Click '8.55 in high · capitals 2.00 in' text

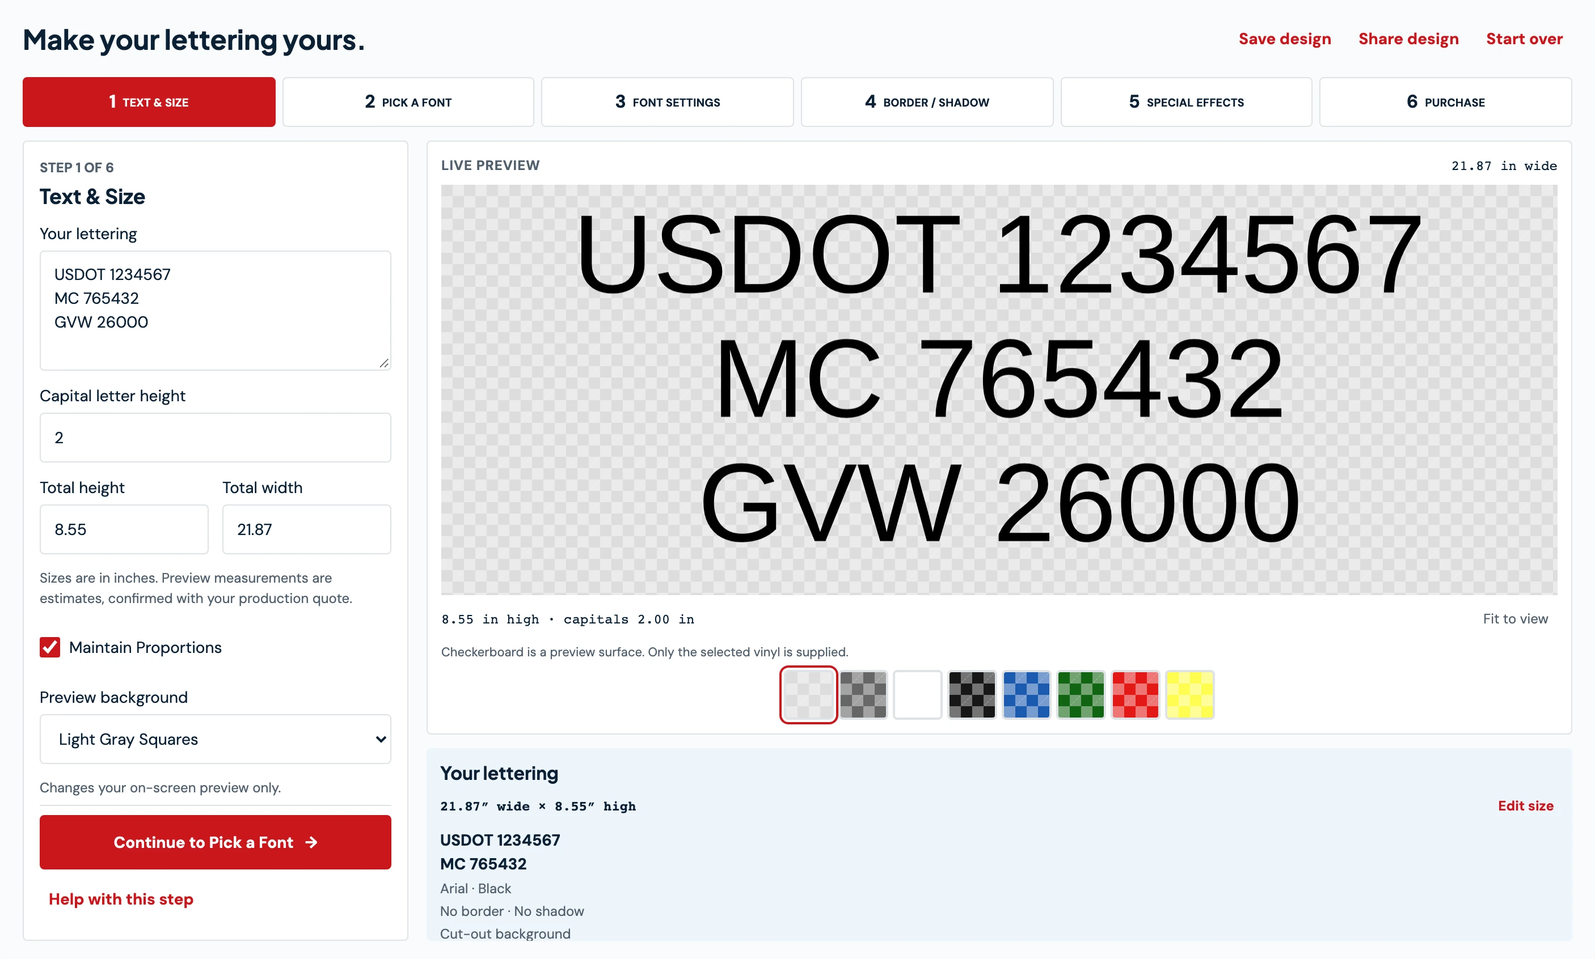(x=567, y=619)
